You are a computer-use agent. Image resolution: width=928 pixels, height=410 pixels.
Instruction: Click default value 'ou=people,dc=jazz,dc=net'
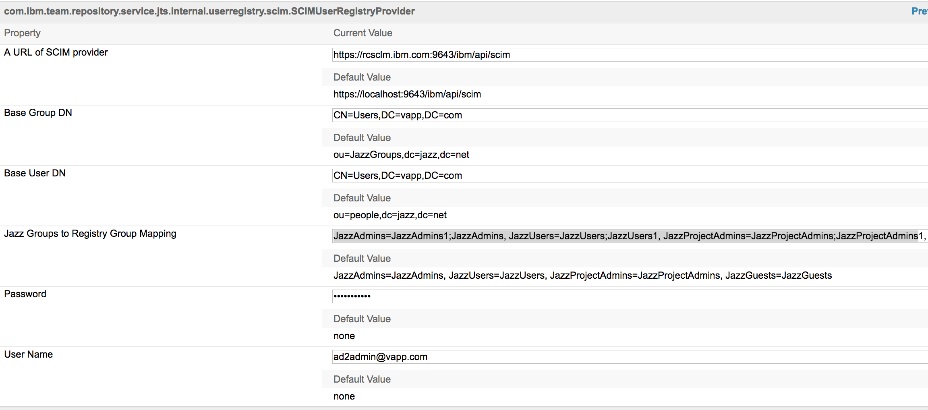(390, 215)
